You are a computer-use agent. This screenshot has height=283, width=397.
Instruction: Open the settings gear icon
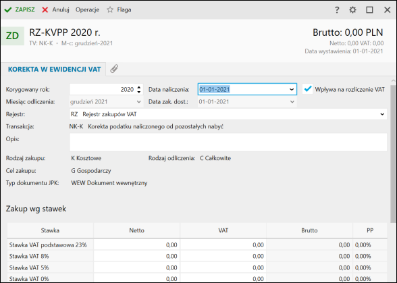click(352, 10)
